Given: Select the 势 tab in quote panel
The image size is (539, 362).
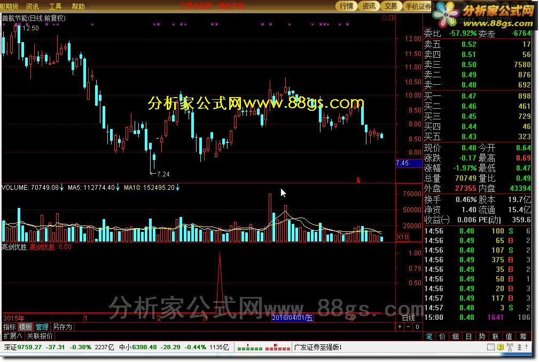Looking at the screenshot, I should [x=482, y=336].
